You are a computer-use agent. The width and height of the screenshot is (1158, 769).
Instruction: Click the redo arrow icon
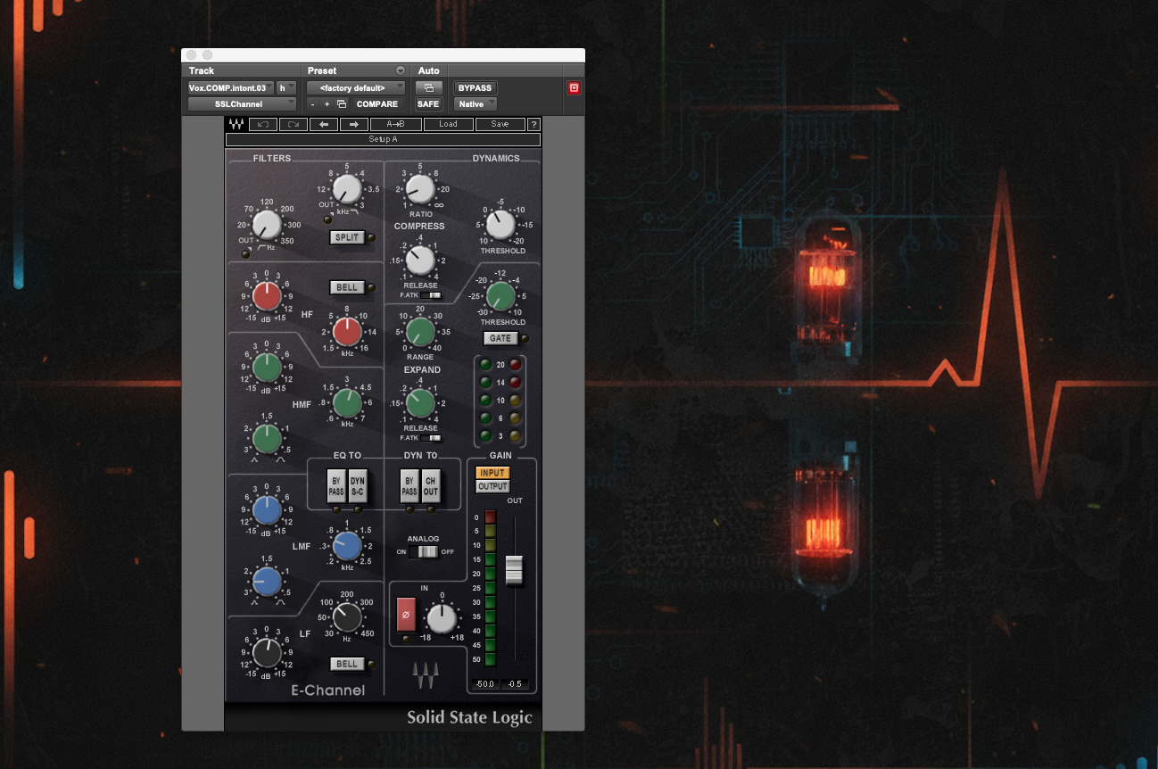click(x=293, y=124)
